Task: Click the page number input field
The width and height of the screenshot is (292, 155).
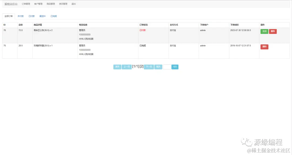Action: (167, 67)
